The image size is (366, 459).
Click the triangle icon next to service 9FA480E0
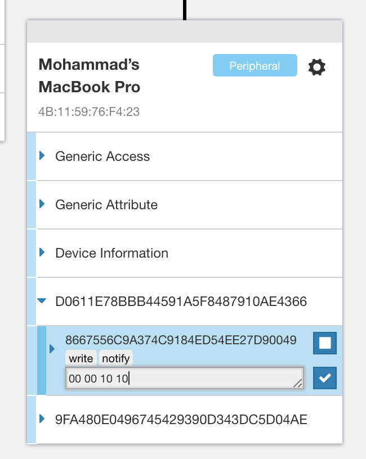tap(42, 419)
